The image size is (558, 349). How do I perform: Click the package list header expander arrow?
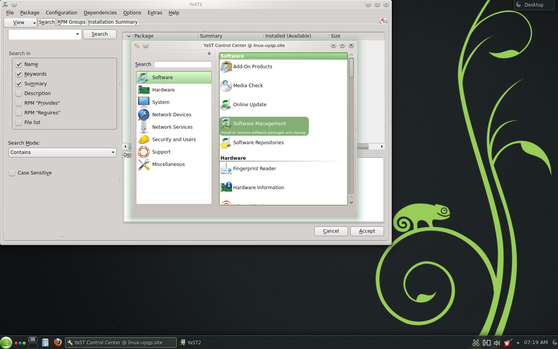coord(129,36)
